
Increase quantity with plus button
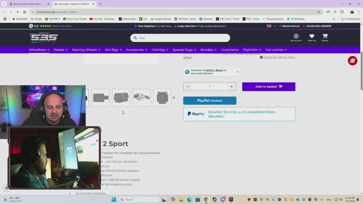231,87
